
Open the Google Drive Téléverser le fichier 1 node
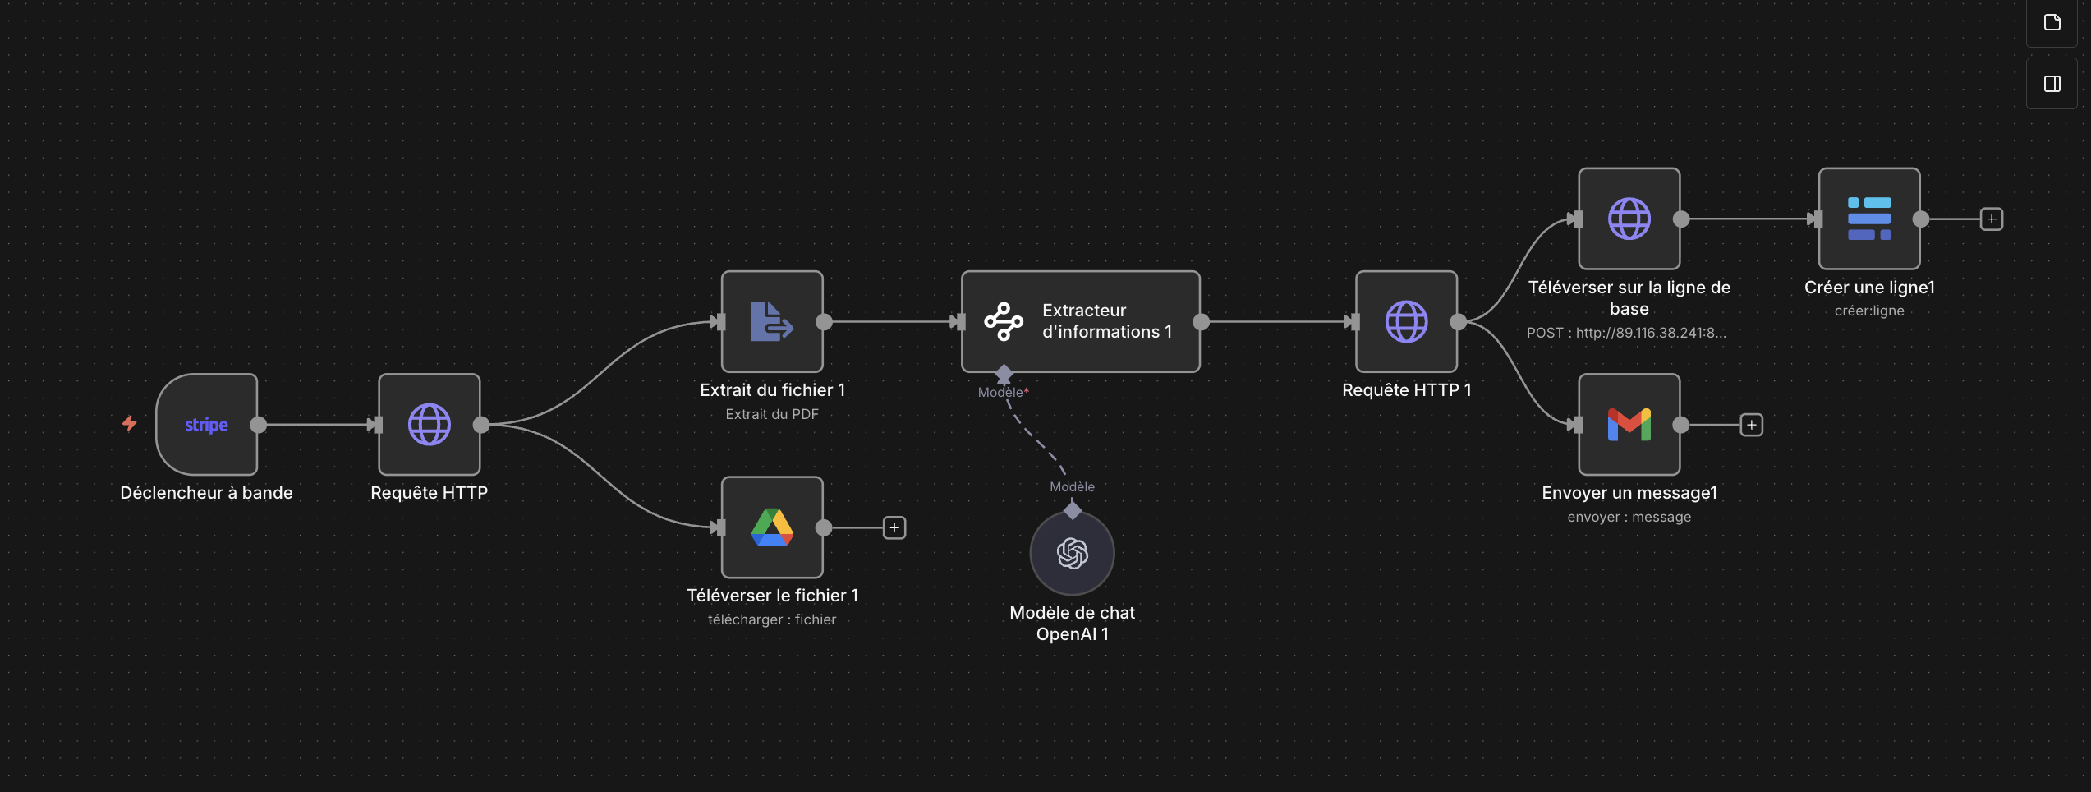tap(772, 527)
